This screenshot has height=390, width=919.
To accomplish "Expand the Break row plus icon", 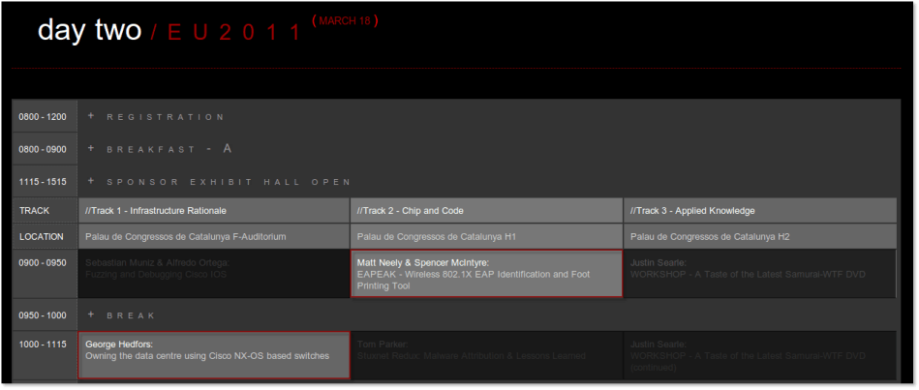I will [x=91, y=315].
